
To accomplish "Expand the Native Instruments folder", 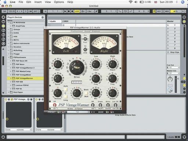I will click(x=8, y=43).
